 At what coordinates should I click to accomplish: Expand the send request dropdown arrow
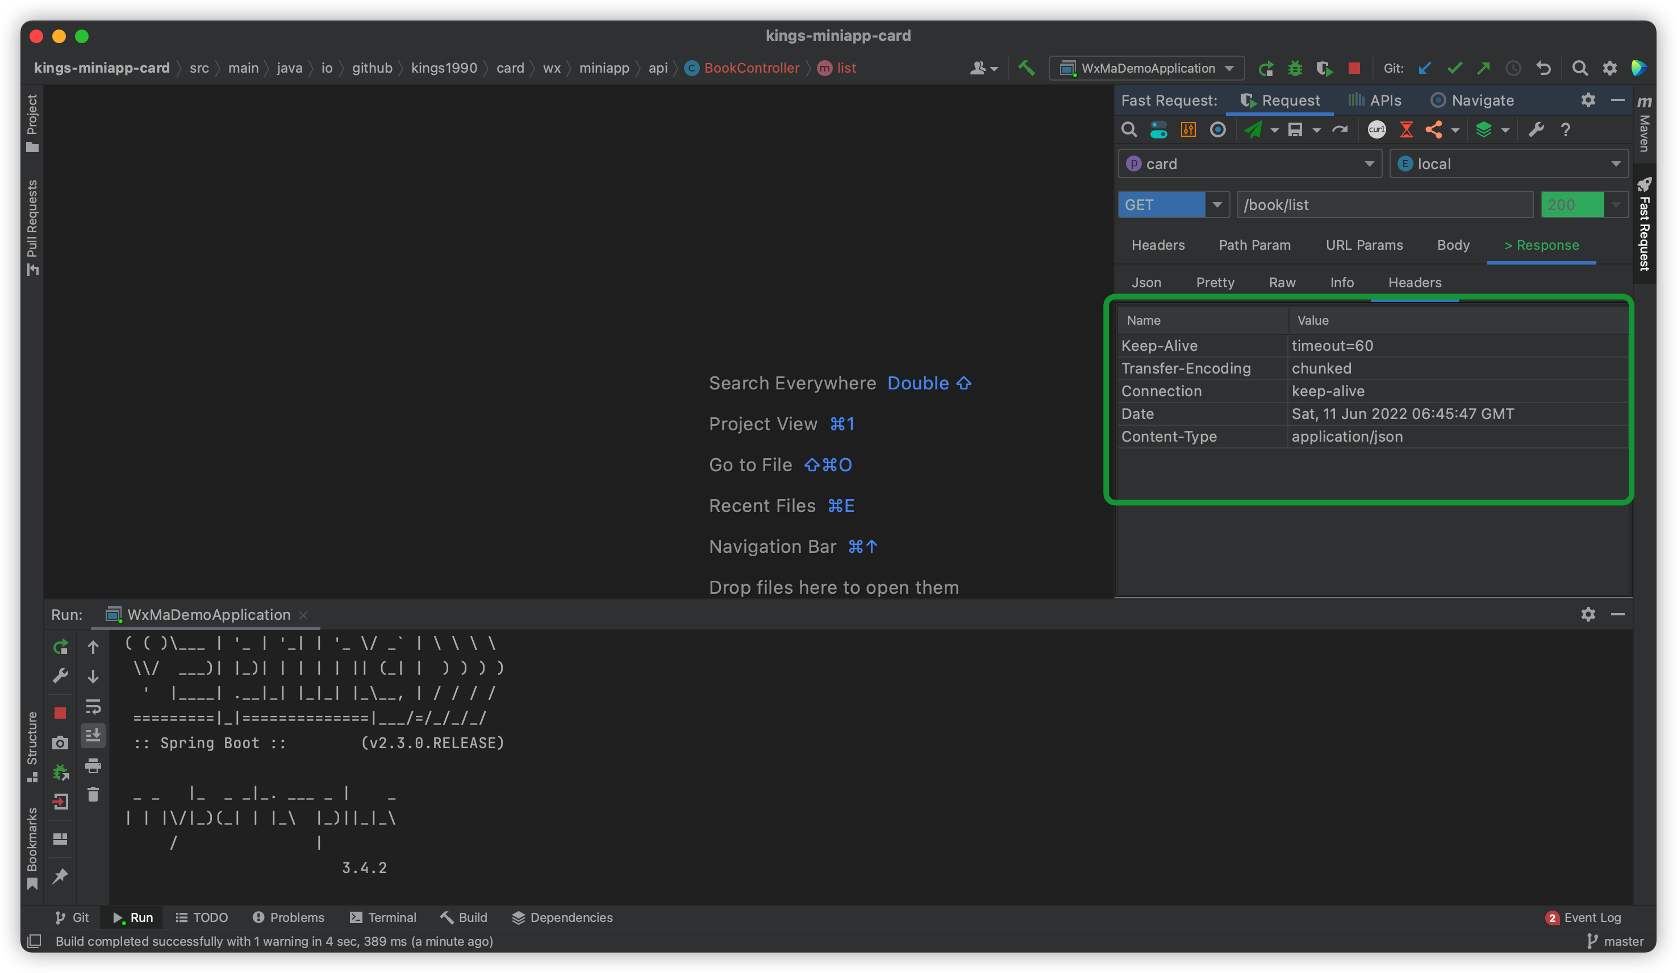point(1274,131)
